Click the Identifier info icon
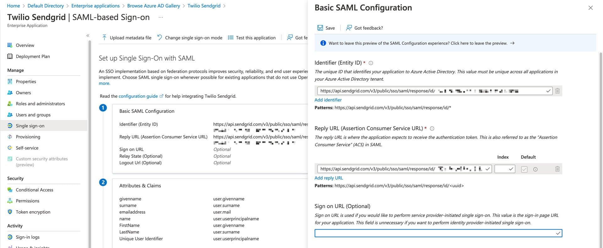This screenshot has height=248, width=603. tap(371, 63)
